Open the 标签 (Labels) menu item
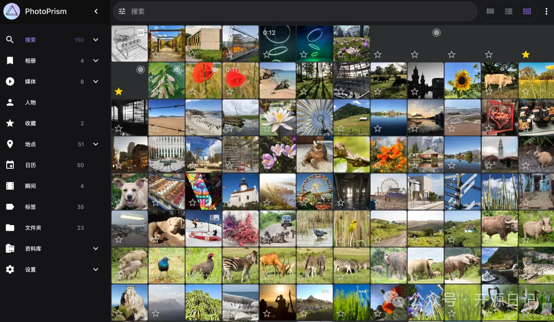The height and width of the screenshot is (322, 554). (x=31, y=207)
